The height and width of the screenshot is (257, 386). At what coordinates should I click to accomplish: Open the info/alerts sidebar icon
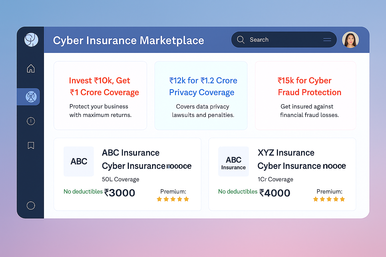click(x=31, y=121)
